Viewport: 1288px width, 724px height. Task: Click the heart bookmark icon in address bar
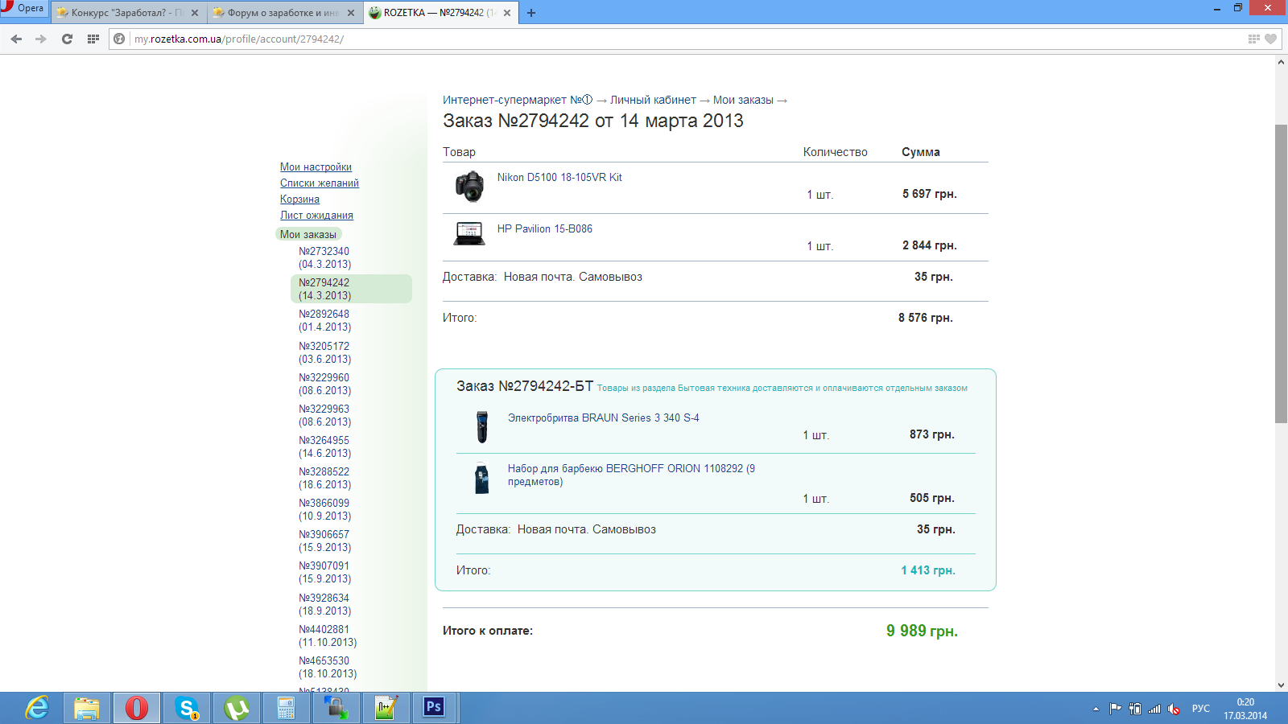(1270, 39)
